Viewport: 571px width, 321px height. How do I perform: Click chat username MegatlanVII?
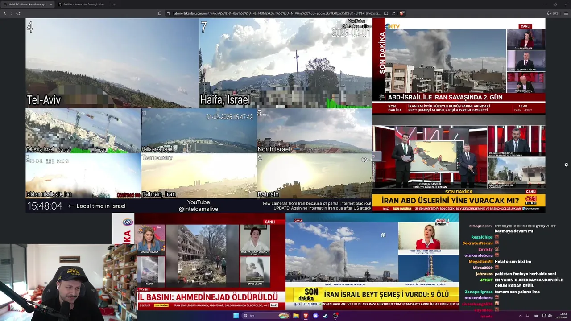tap(480, 261)
